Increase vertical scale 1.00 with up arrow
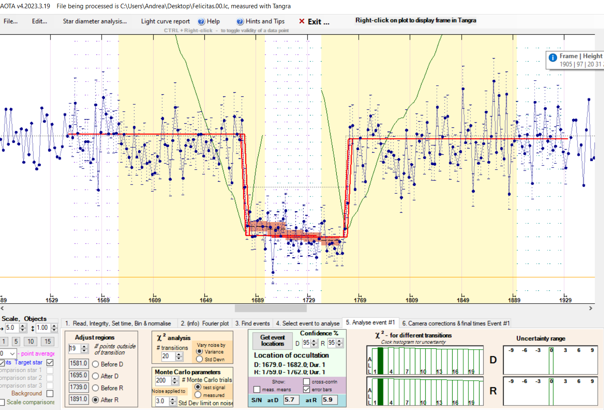 click(x=54, y=326)
